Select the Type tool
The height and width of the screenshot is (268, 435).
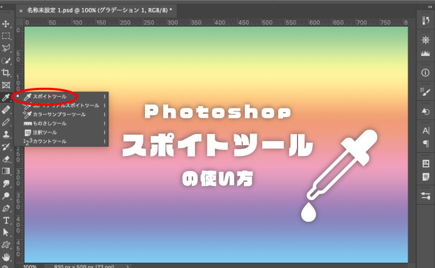pyautogui.click(x=6, y=220)
